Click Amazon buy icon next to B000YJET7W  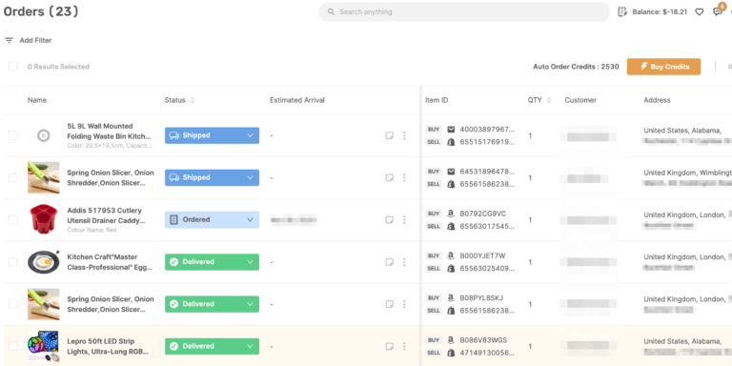coord(451,255)
